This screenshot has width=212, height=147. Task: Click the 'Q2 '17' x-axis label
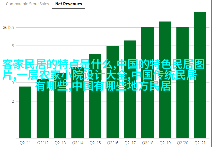coord(130,143)
